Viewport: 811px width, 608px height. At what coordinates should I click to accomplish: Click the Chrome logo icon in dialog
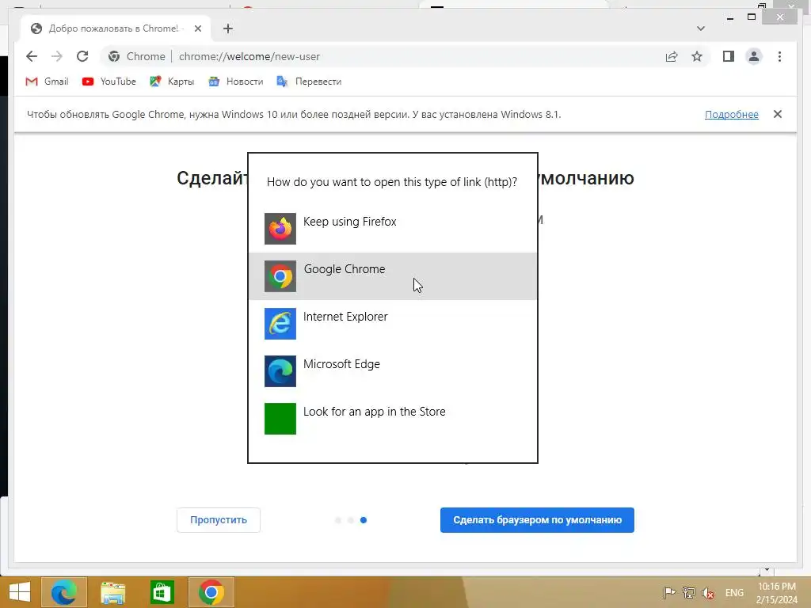point(280,276)
